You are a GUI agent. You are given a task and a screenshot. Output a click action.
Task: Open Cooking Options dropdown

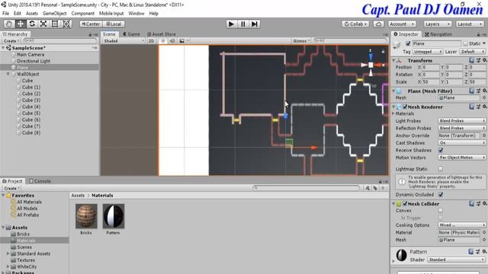click(462, 225)
